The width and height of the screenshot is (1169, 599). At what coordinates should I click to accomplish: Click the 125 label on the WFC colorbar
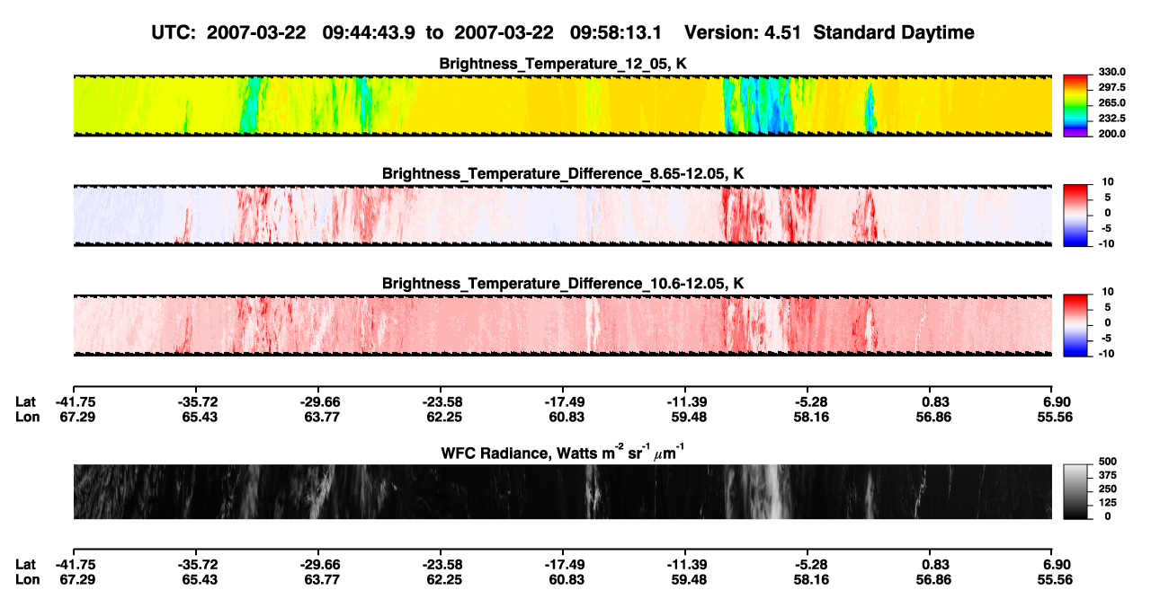pyautogui.click(x=1108, y=503)
